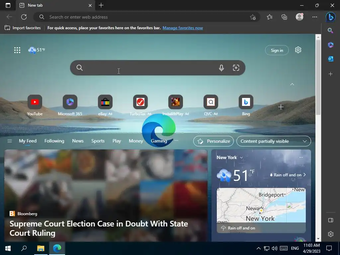Image resolution: width=340 pixels, height=255 pixels.
Task: Open weather 51°F badge at page top
Action: pos(37,50)
